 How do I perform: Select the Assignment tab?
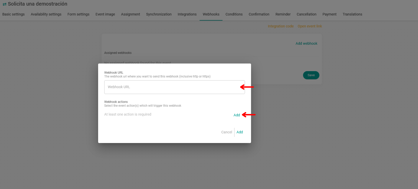pos(130,14)
